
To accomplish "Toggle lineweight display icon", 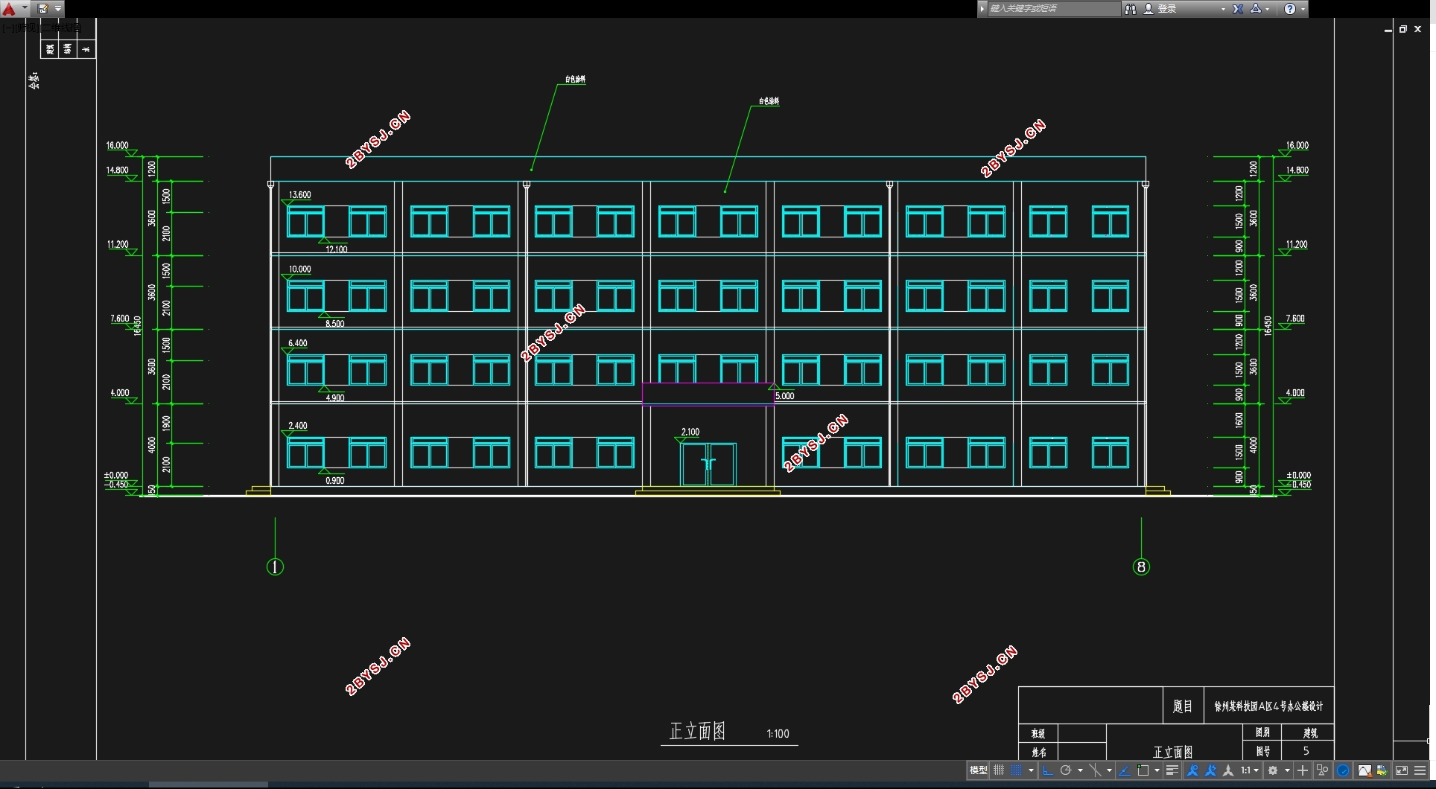I will point(1172,770).
